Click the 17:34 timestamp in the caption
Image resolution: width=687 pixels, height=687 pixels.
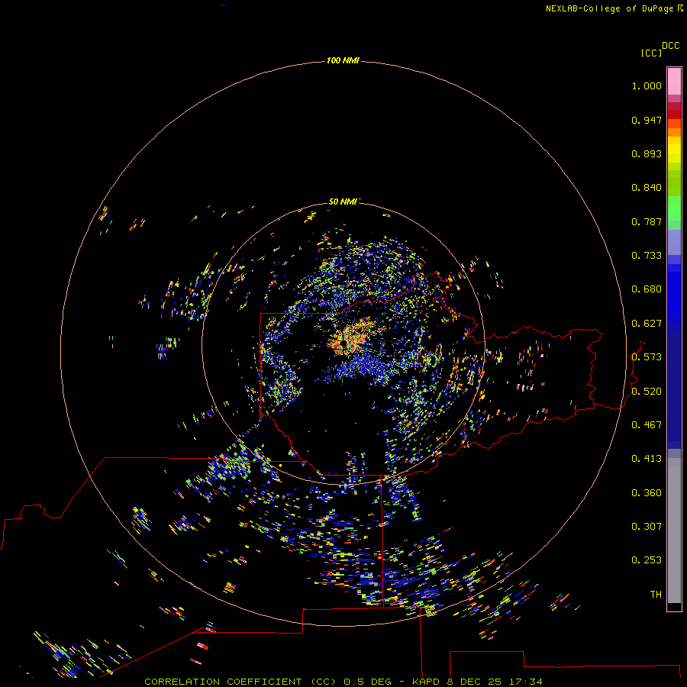point(526,682)
